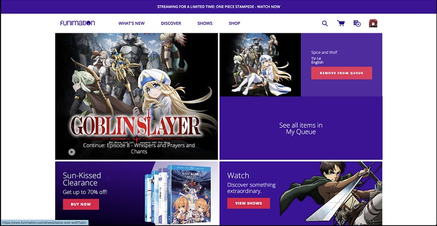Open the Shop menu
This screenshot has height=226, width=437.
pos(234,23)
